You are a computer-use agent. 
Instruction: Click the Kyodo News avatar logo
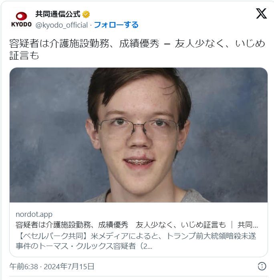(21, 19)
